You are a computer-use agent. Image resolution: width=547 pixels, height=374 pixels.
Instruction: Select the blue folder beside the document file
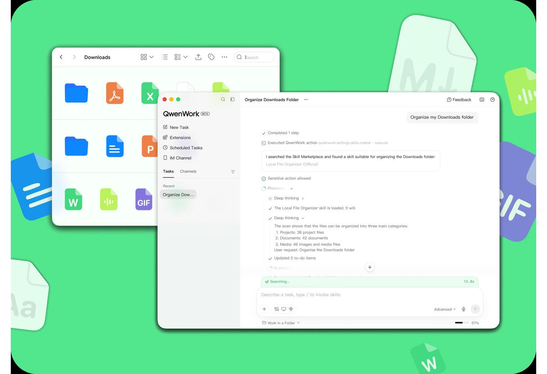76,146
